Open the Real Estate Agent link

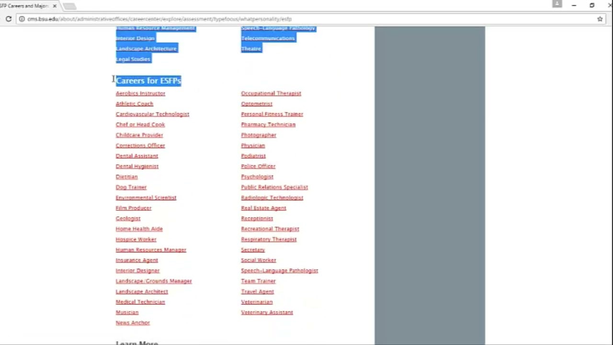point(263,208)
